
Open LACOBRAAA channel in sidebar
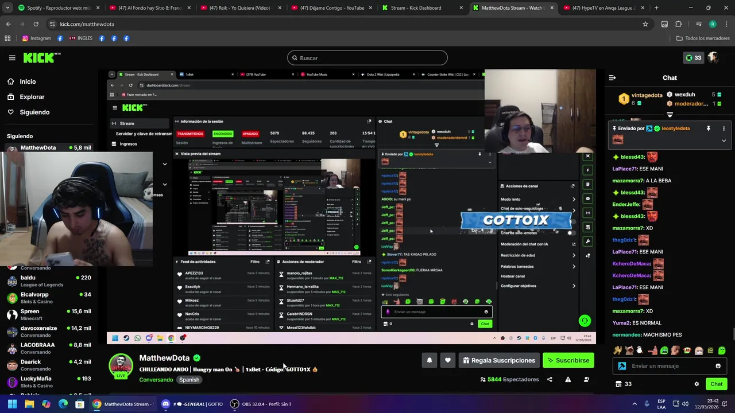(x=49, y=348)
